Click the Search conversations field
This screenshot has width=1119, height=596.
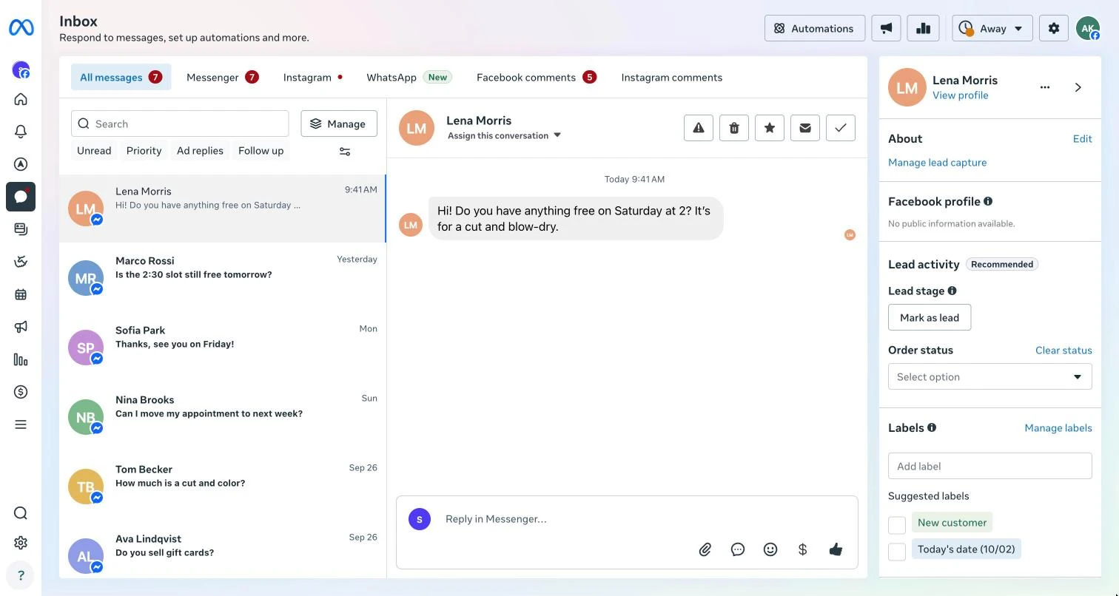[180, 123]
